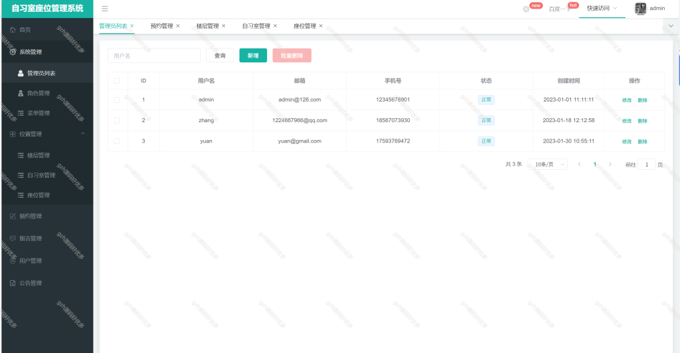Close the 楼层管理 tab
680x353 pixels.
click(224, 26)
